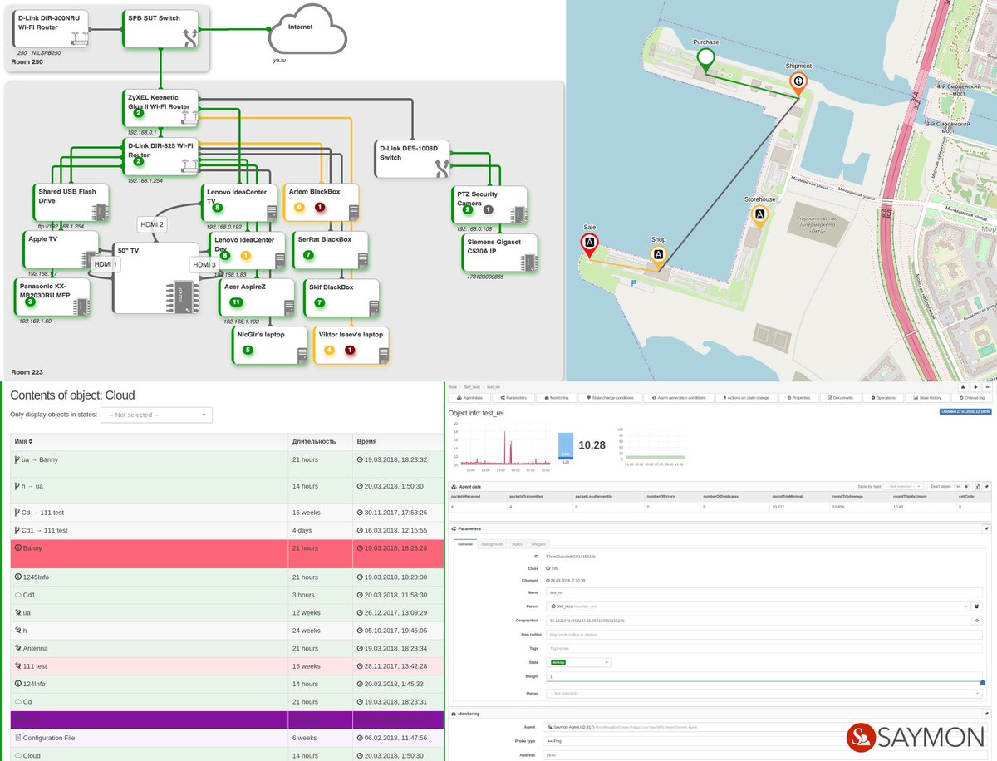The height and width of the screenshot is (761, 997).
Task: Select the D-Link DES-1008D Switch node
Action: 413,159
